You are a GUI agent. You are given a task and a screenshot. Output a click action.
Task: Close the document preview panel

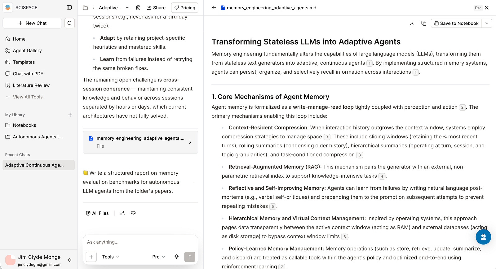(487, 8)
